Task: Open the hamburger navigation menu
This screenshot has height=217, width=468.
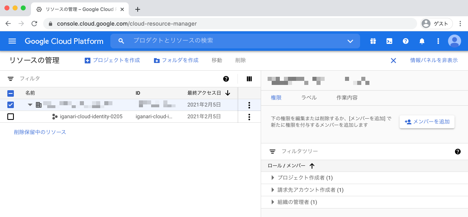Action: 12,41
